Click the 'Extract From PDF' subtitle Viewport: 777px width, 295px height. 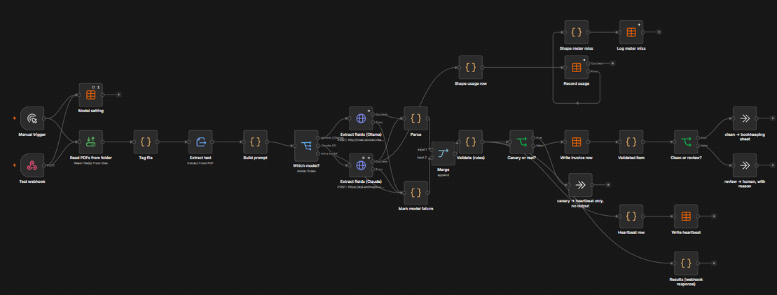200,163
